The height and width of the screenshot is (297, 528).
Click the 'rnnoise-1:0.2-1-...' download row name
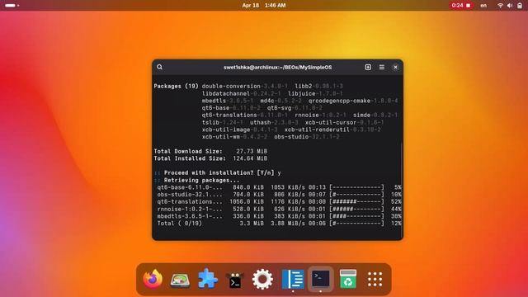pos(190,209)
